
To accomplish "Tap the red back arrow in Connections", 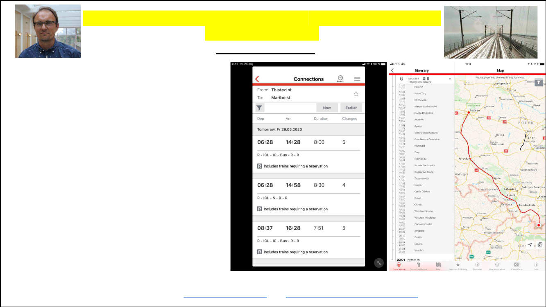I will tap(257, 79).
